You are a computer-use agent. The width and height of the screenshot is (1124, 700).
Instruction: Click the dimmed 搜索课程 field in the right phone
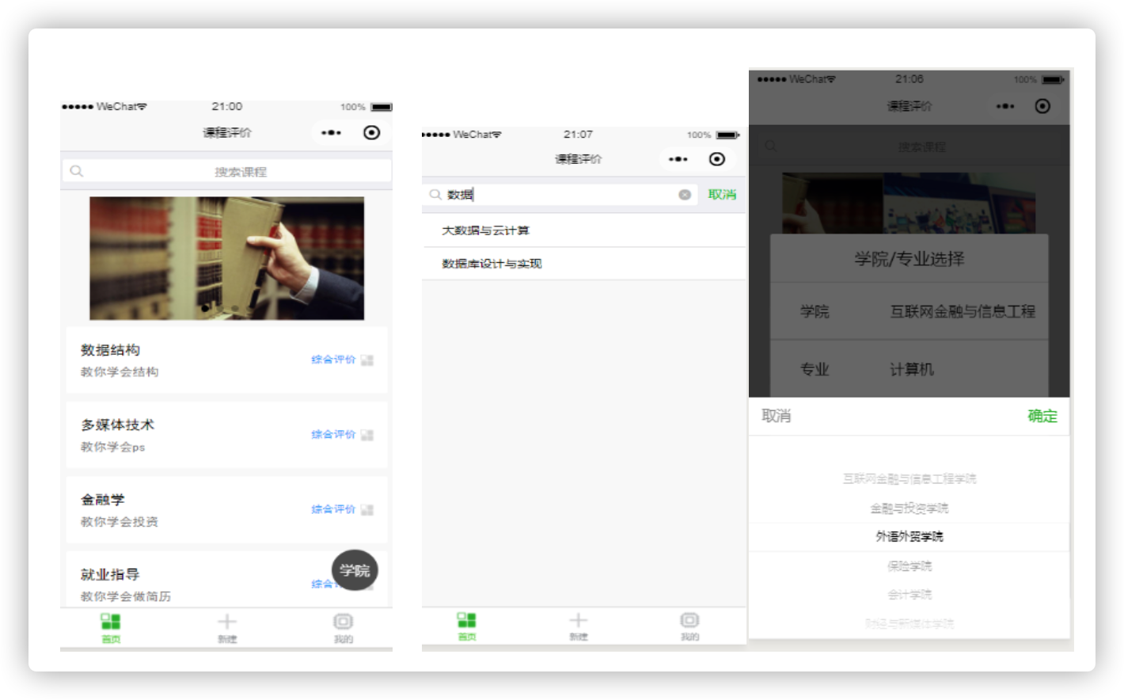tap(909, 146)
